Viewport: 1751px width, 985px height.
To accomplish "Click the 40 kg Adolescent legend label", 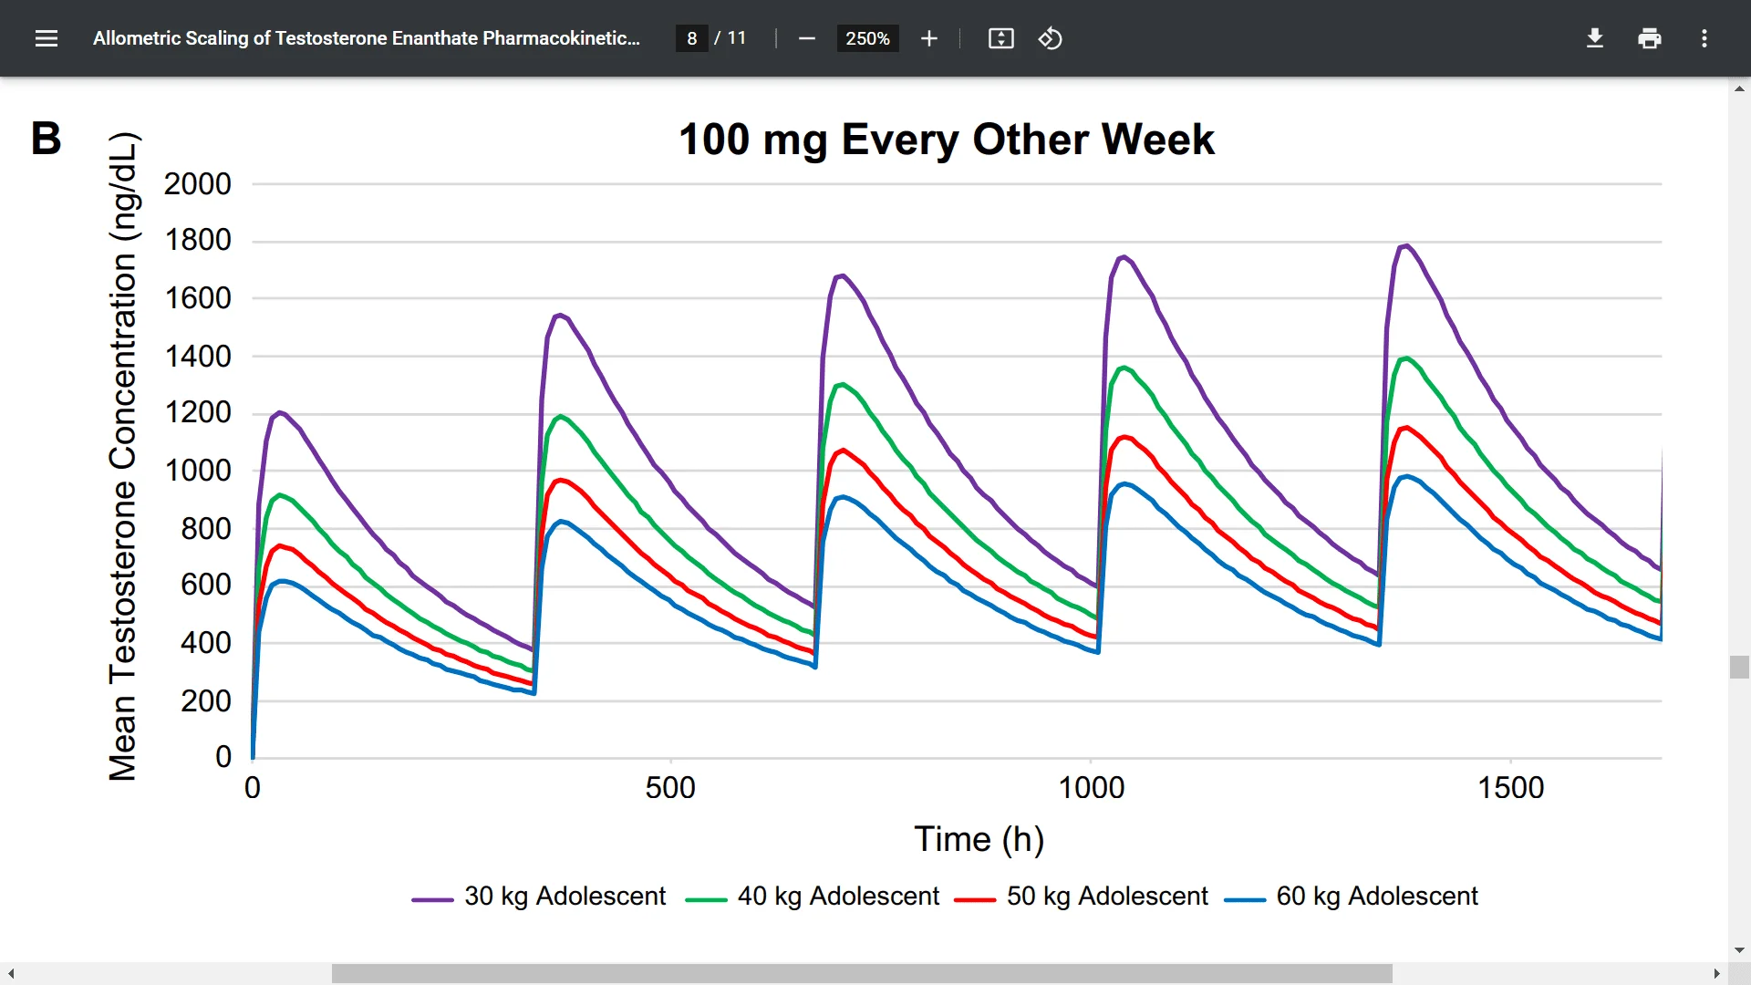I will [x=838, y=897].
